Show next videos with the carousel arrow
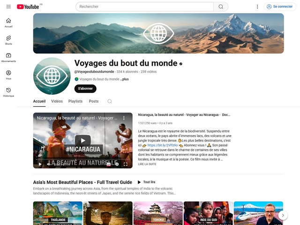The height and width of the screenshot is (225, 300). 283,215
